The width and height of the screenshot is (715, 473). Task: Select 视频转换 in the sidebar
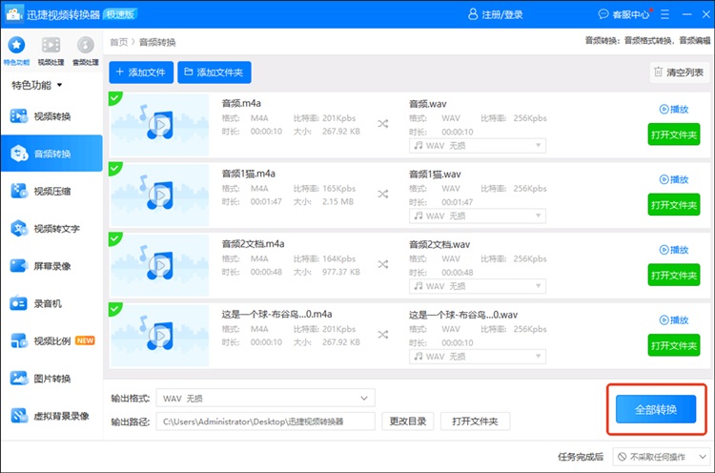tap(51, 116)
